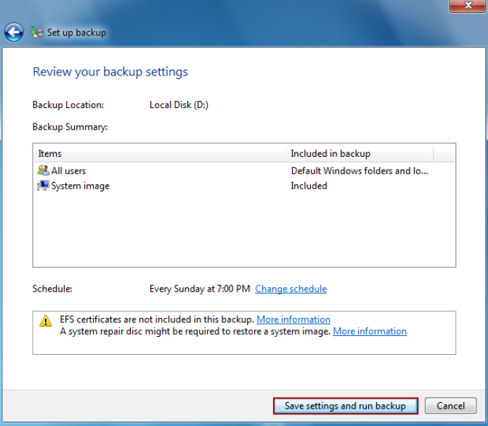Sort by the Items column header
488x426 pixels.
[160, 154]
